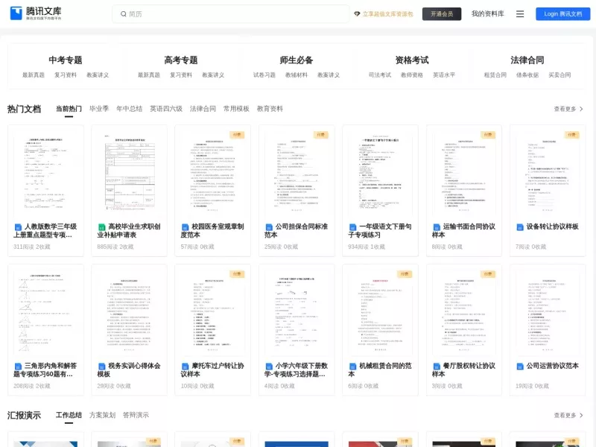
Task: Click 最新真题 under 中考专题
Action: pyautogui.click(x=34, y=75)
